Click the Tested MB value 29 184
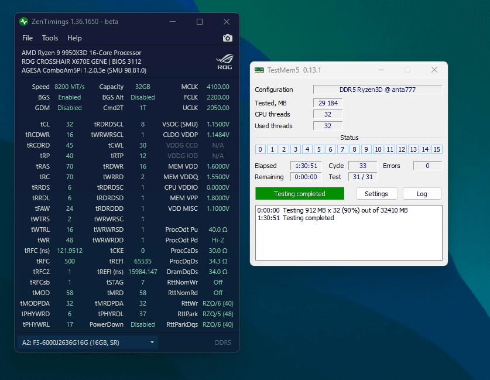Viewport: 490px width, 380px height. pos(328,103)
